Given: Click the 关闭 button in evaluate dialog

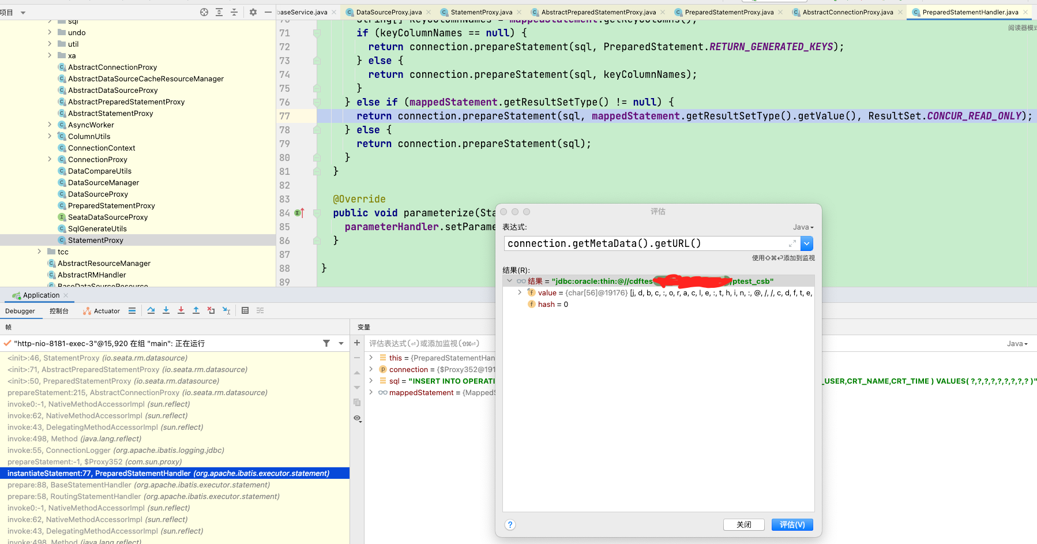Looking at the screenshot, I should 743,524.
